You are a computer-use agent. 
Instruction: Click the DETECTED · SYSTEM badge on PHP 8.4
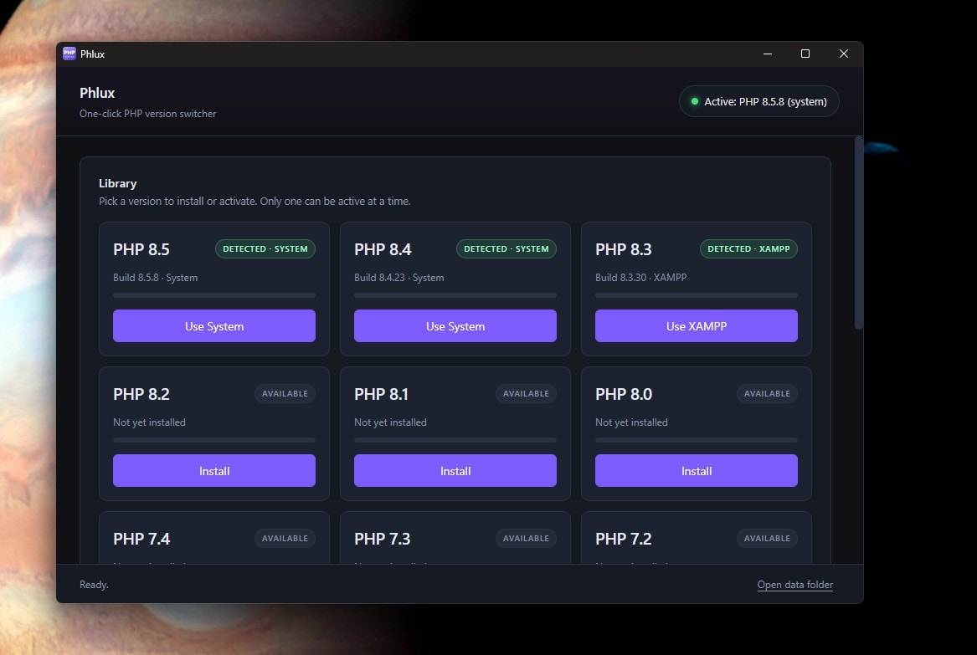pyautogui.click(x=506, y=248)
